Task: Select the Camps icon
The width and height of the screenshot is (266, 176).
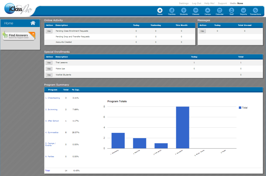Action: pyautogui.click(x=208, y=10)
